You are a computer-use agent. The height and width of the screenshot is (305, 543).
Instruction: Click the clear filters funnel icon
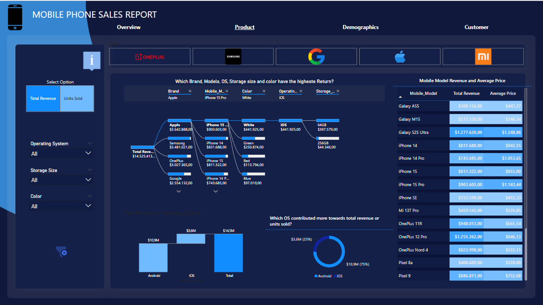[x=62, y=252]
